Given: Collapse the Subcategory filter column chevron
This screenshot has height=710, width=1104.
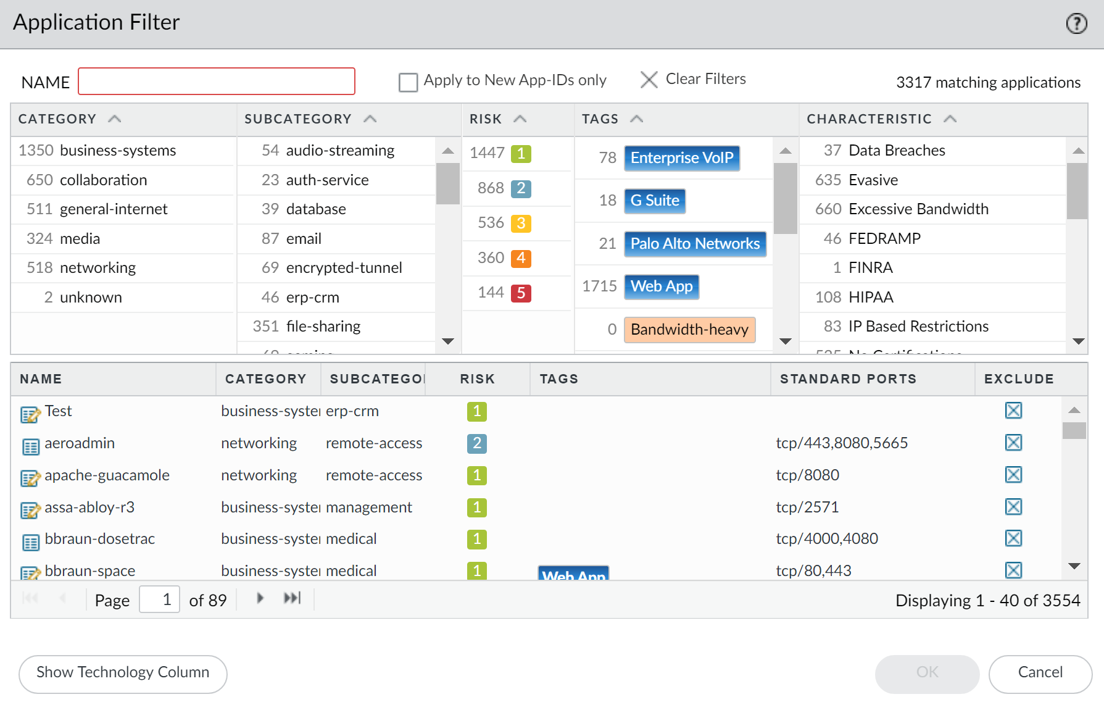Looking at the screenshot, I should (x=370, y=119).
